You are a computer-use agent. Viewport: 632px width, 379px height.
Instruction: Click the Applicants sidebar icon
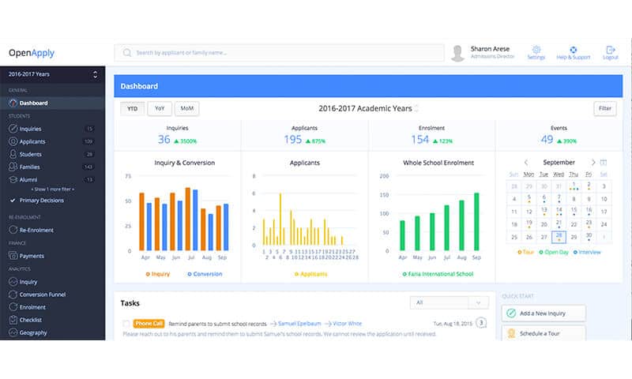(13, 141)
